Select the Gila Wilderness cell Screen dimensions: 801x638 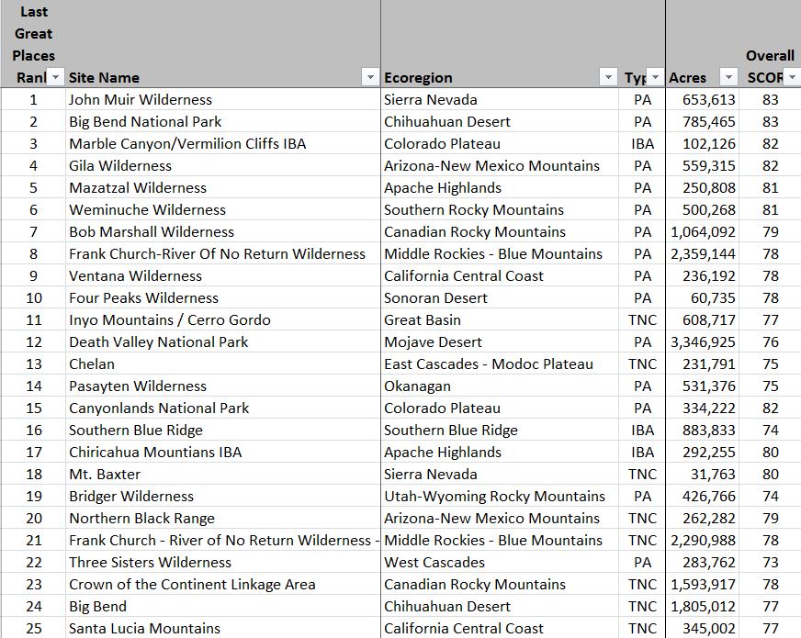222,165
